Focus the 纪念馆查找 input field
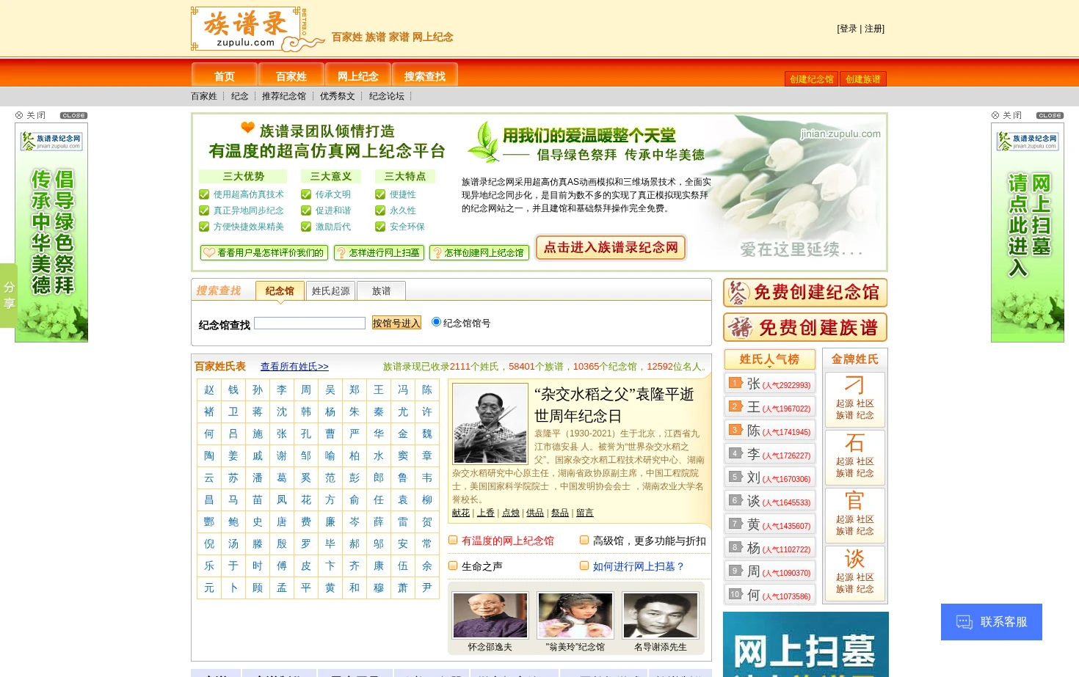Viewport: 1079px width, 677px height. [310, 323]
